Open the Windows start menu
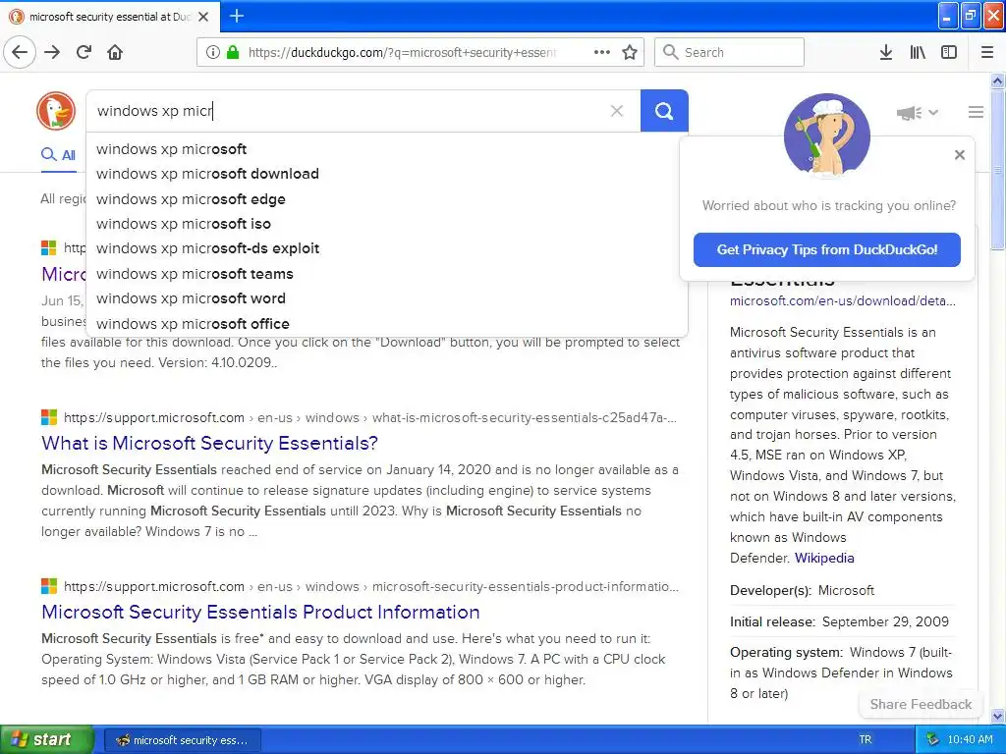This screenshot has height=754, width=1006. pos(45,739)
